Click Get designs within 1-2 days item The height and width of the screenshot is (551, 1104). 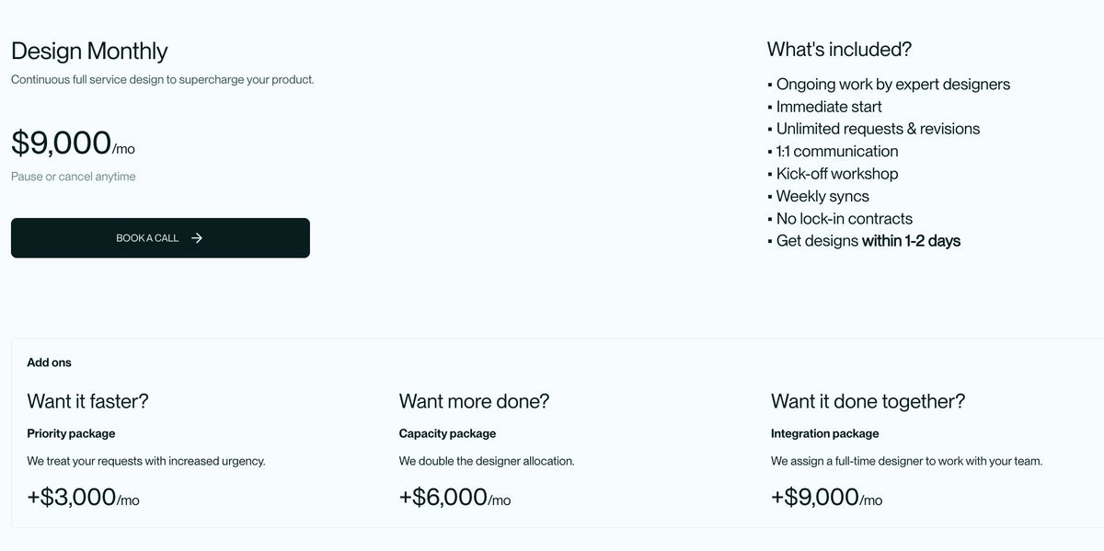click(868, 241)
